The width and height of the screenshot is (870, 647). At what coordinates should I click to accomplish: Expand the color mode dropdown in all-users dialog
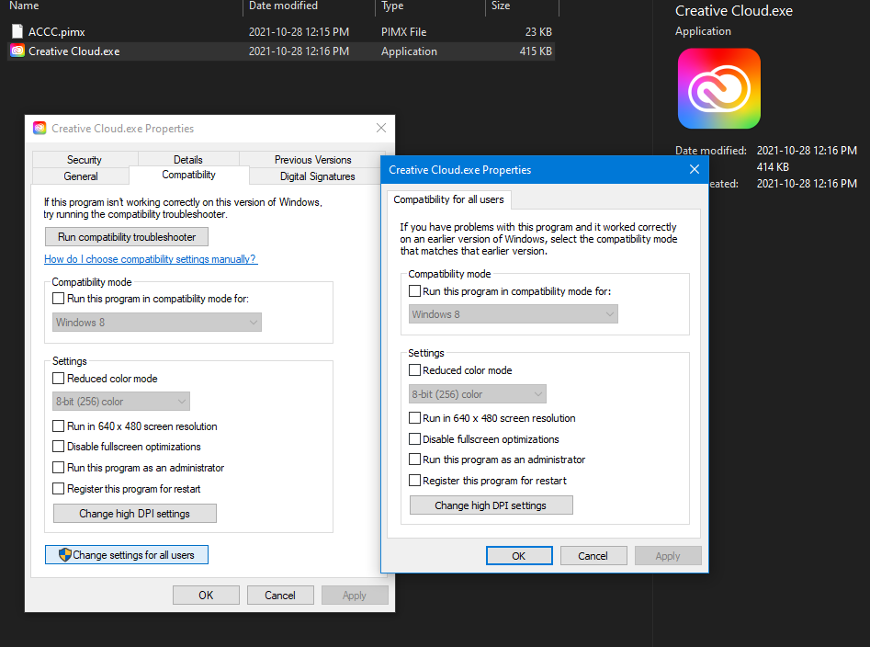pos(477,393)
